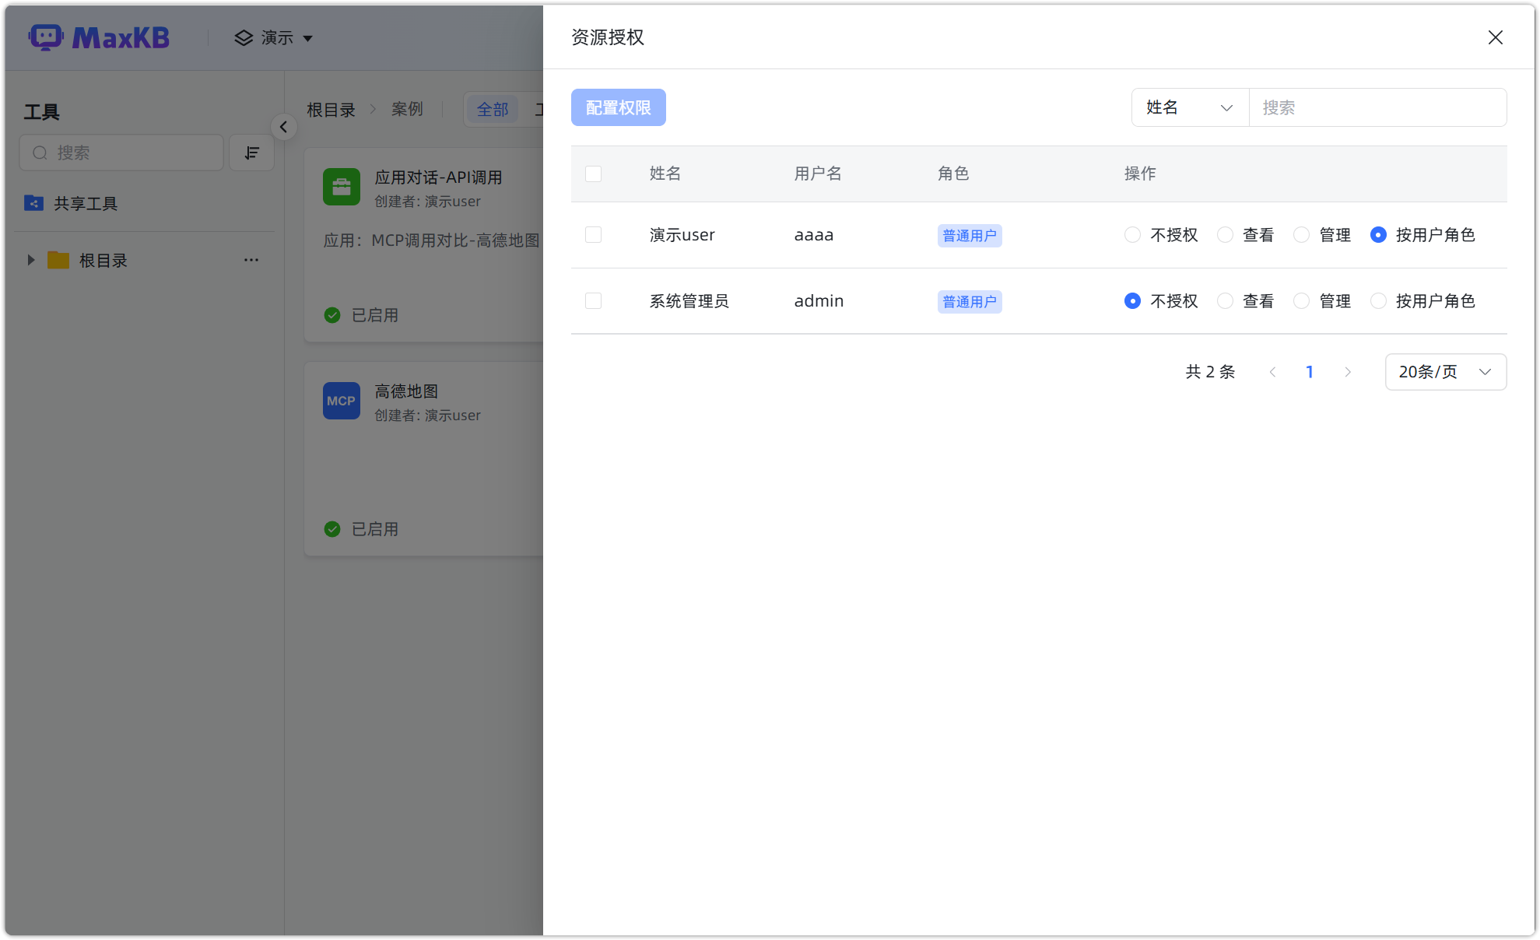
Task: Click the MCP icon on 高德地图 card
Action: point(341,401)
